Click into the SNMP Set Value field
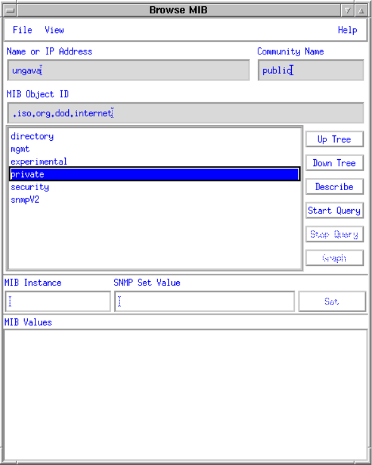 coord(205,301)
